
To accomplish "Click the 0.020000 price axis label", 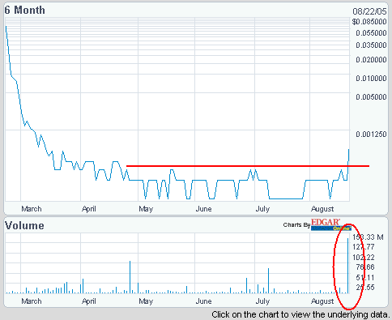I will tap(371, 60).
